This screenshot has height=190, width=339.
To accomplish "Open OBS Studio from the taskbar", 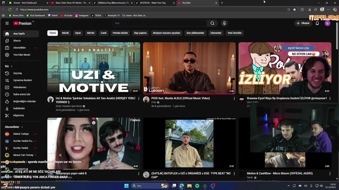I will pos(213,186).
